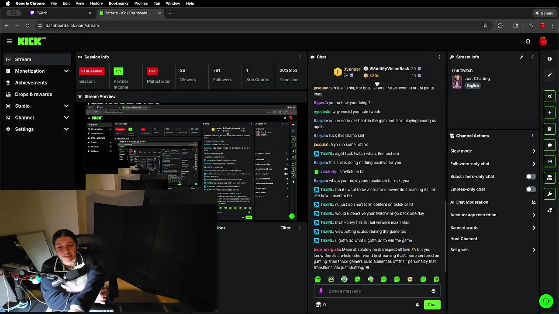Click the shop icon below message box

point(318,305)
